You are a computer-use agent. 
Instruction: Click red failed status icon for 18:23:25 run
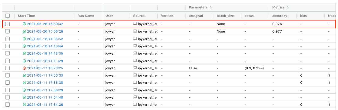click(x=24, y=68)
